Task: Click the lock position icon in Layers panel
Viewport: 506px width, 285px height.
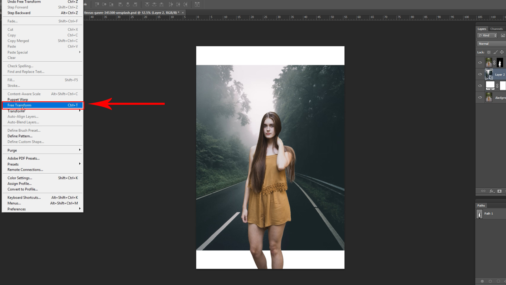Action: (502, 52)
